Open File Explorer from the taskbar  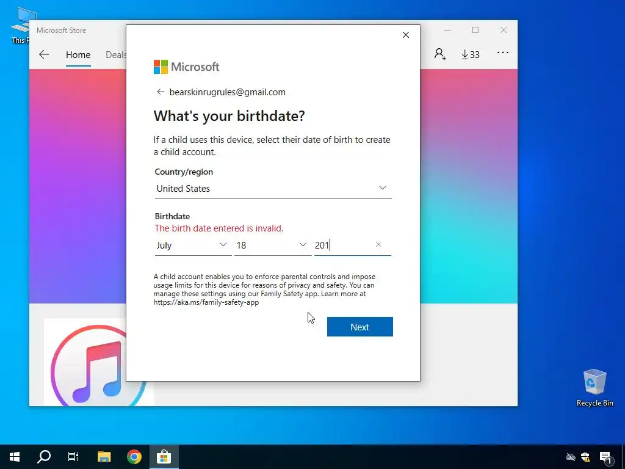pyautogui.click(x=104, y=457)
